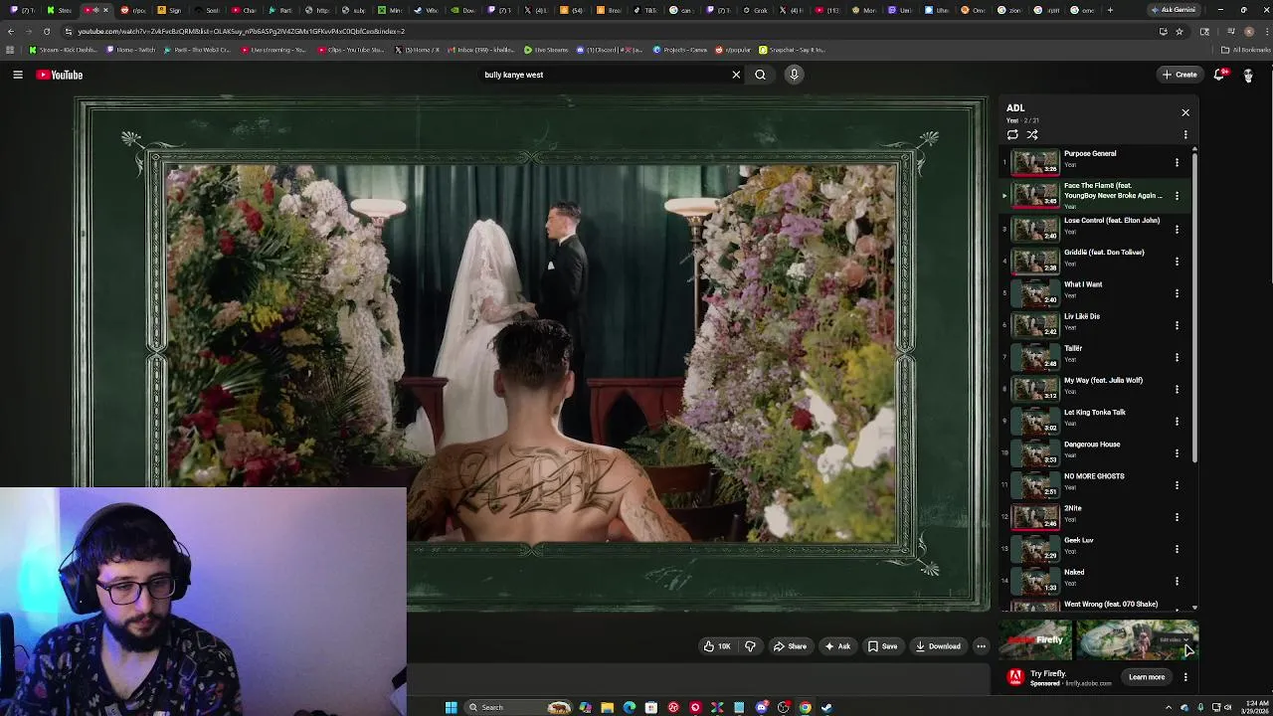
Task: Open options for 'NO MORE GHOSTS' track
Action: pyautogui.click(x=1177, y=484)
